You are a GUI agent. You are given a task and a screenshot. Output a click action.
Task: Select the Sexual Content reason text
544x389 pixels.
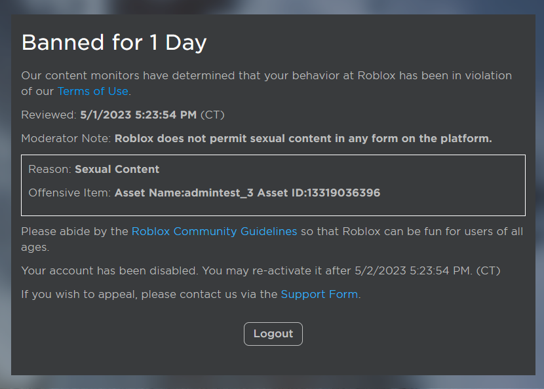(117, 169)
